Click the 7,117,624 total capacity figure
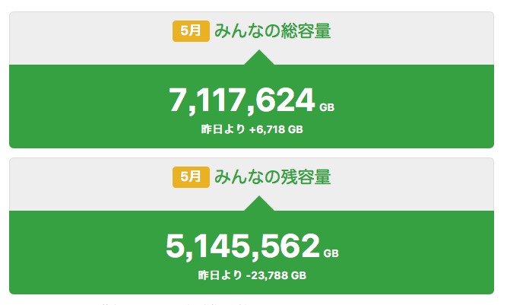The width and height of the screenshot is (507, 305). pos(242,100)
